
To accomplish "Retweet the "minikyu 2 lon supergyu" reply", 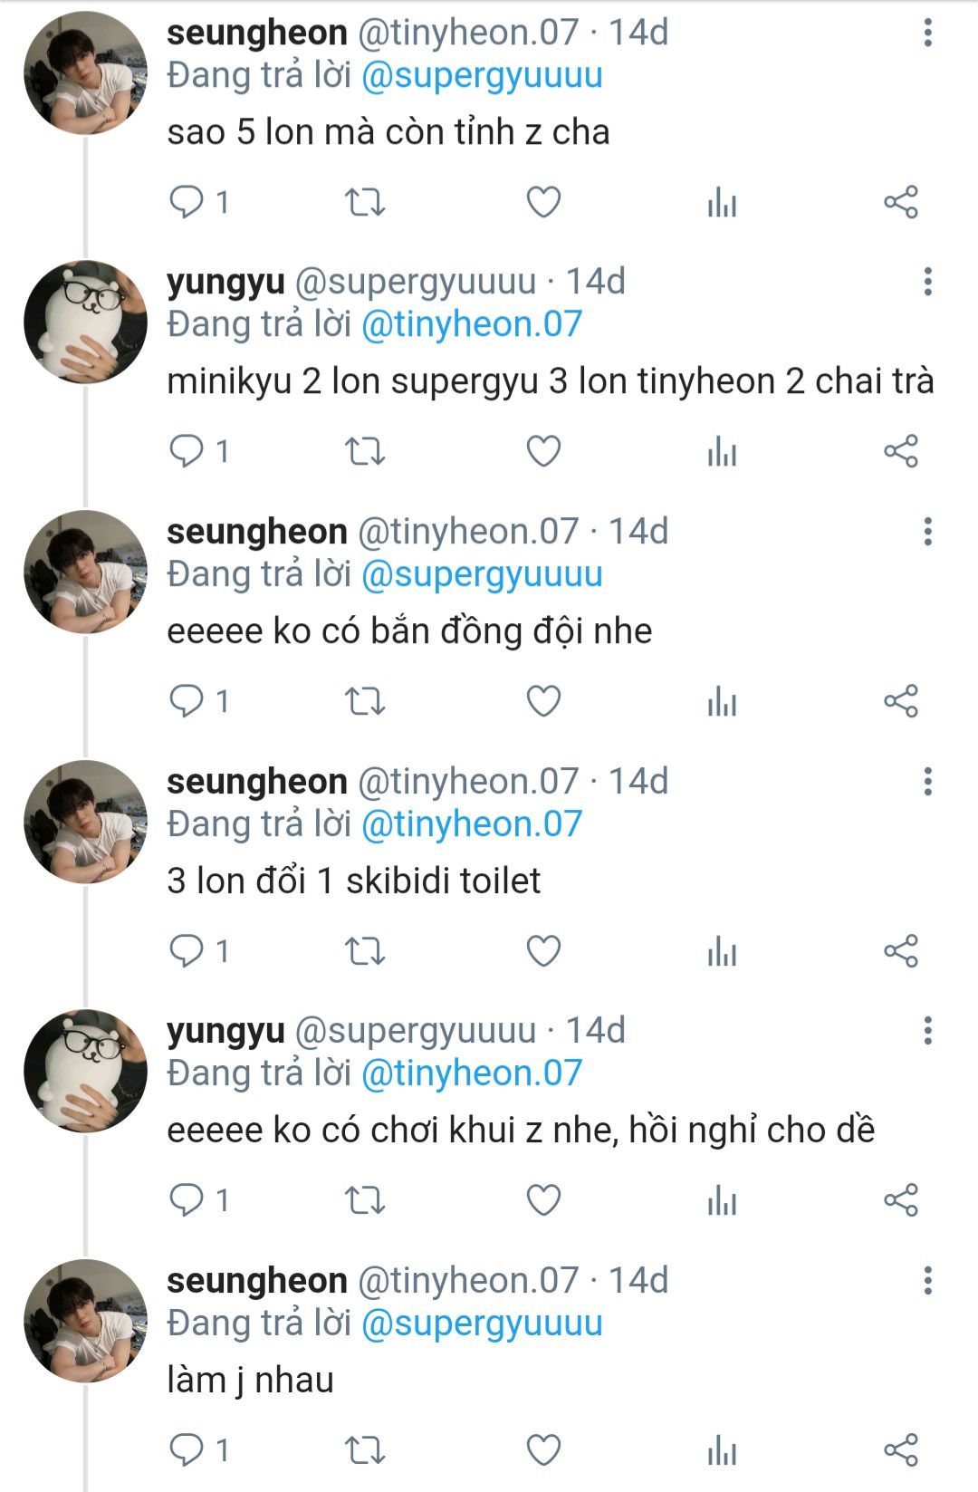I will pyautogui.click(x=365, y=451).
